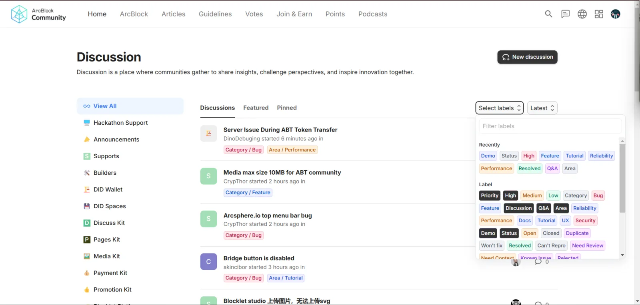Open the Latest sort dropdown

(542, 108)
